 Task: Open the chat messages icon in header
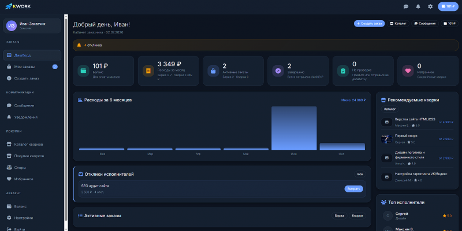pyautogui.click(x=406, y=6)
